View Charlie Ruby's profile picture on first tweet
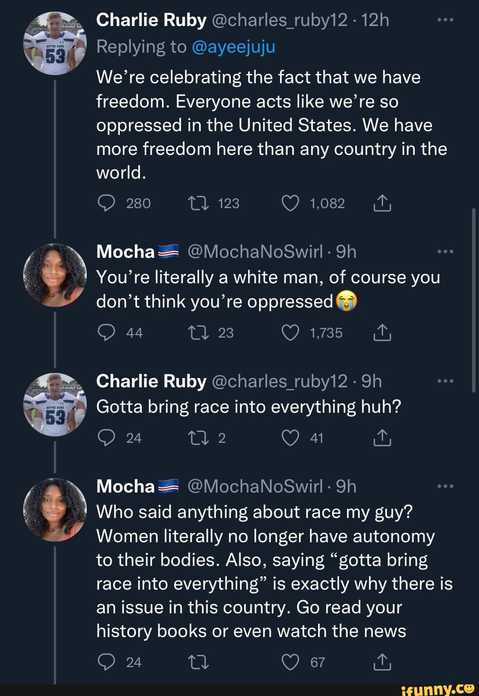 coord(54,44)
